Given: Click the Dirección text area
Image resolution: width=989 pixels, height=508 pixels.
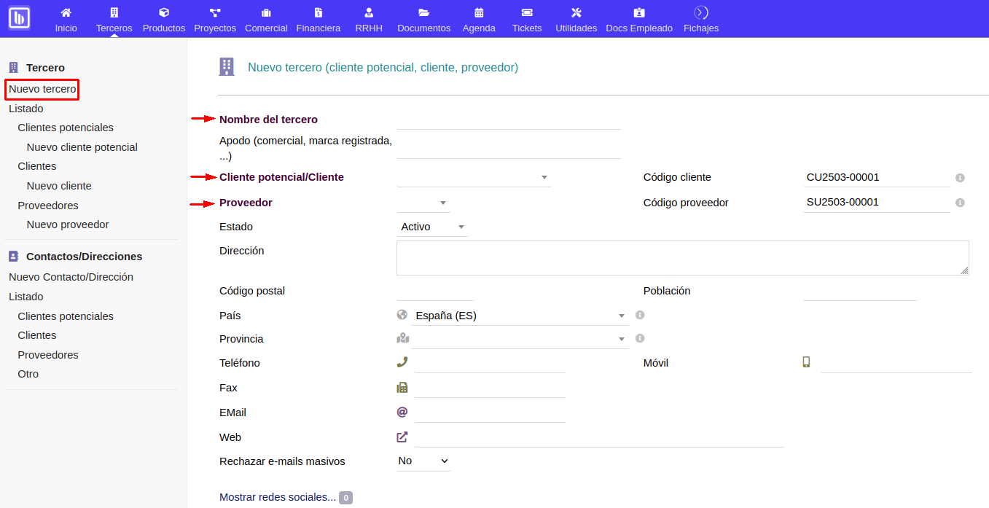Looking at the screenshot, I should tap(681, 258).
